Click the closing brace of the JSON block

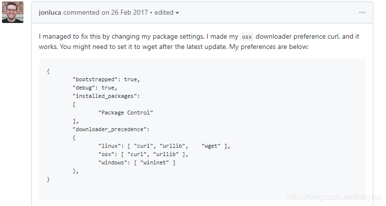pos(48,180)
